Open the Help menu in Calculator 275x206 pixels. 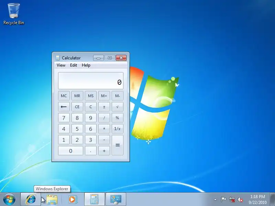point(86,65)
